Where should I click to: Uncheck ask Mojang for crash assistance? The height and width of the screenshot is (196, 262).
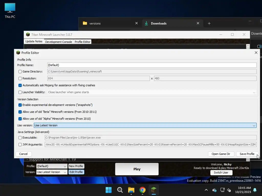click(x=20, y=85)
